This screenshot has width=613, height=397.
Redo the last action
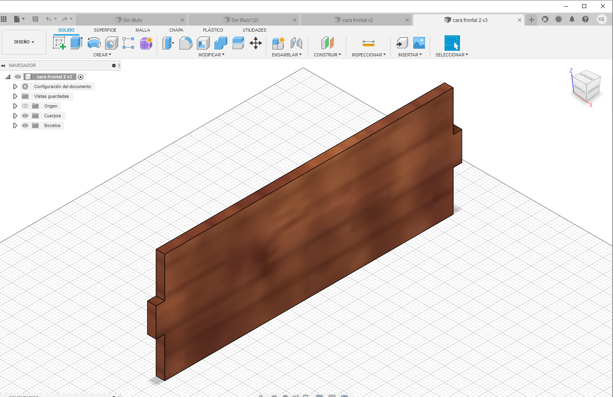pos(65,19)
